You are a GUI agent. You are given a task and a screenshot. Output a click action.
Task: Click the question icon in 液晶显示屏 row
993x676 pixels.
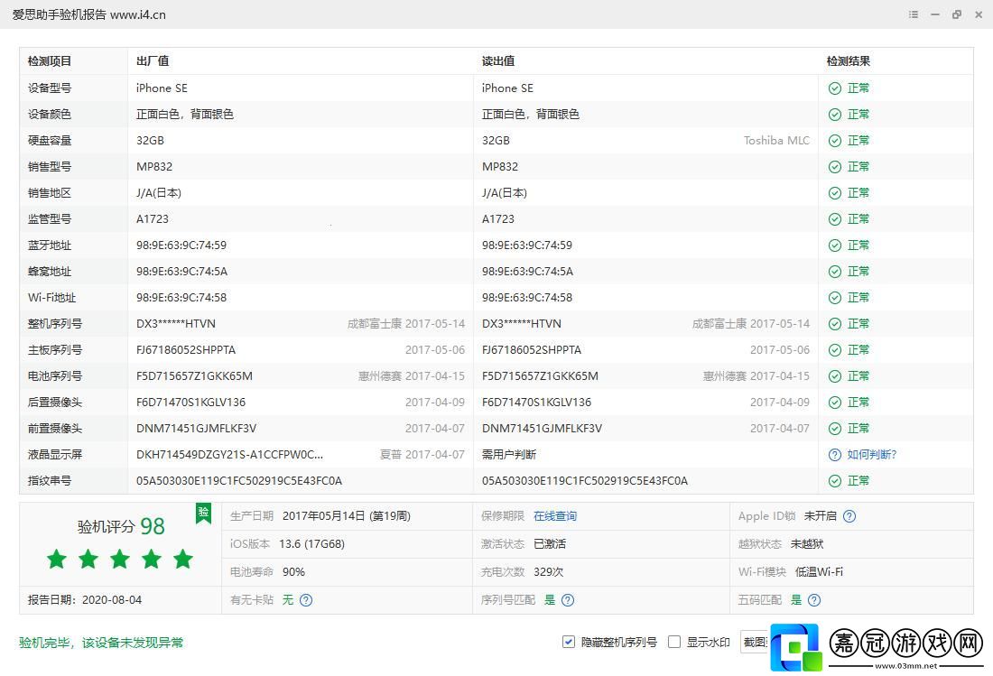(835, 455)
